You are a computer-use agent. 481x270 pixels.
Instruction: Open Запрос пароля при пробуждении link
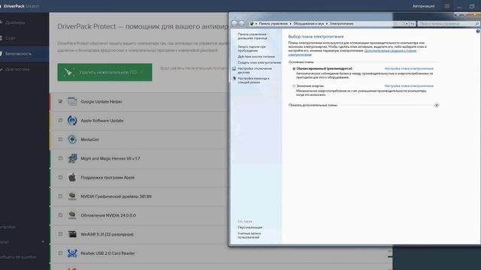[252, 48]
